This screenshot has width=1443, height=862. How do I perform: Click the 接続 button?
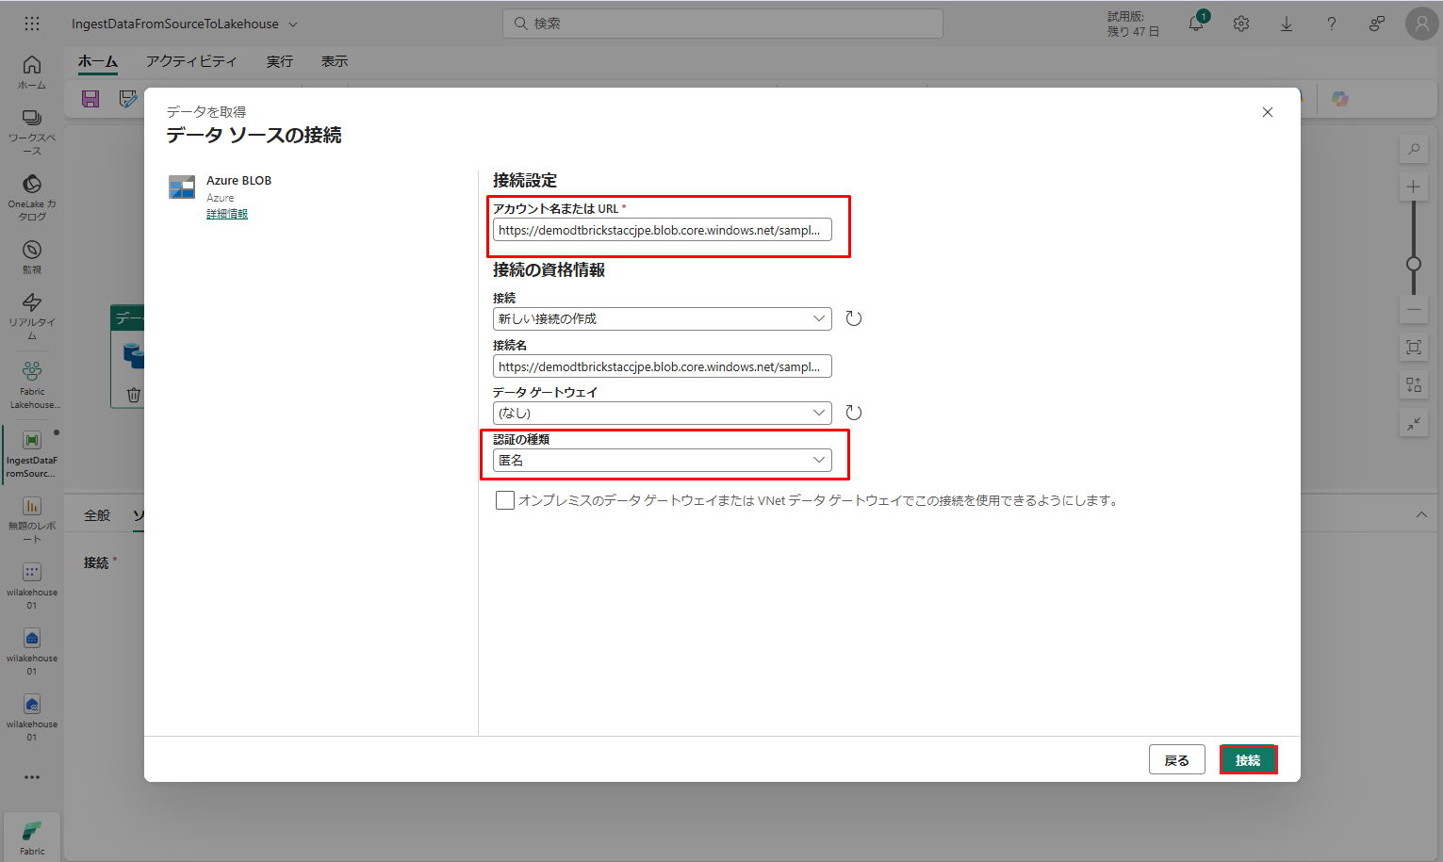(1248, 760)
